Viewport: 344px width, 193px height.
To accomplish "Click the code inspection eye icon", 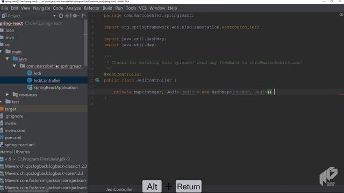I will coord(341,15).
